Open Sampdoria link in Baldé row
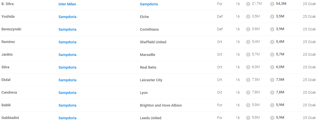The height and width of the screenshot is (124, 318). (67, 105)
